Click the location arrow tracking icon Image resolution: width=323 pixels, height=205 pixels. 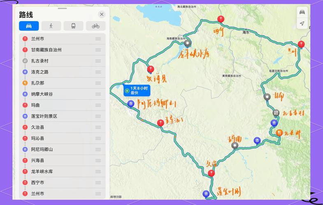(x=302, y=23)
